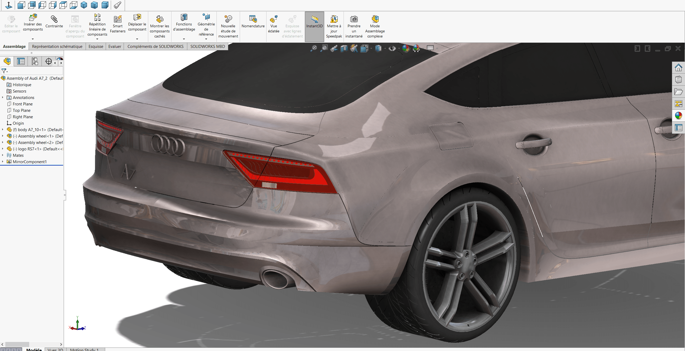Switch to the Assemblage ribbon tab
This screenshot has height=351, width=685.
point(14,47)
